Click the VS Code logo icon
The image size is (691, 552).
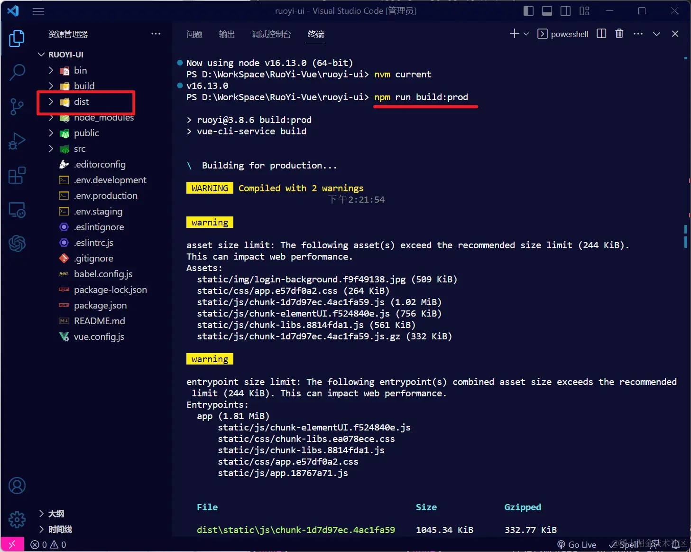click(13, 10)
